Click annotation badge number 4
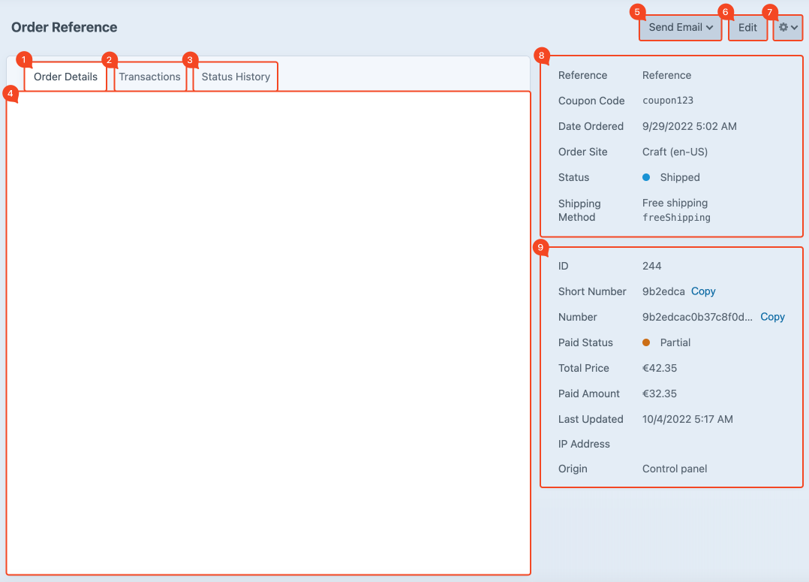The height and width of the screenshot is (582, 809). point(11,93)
